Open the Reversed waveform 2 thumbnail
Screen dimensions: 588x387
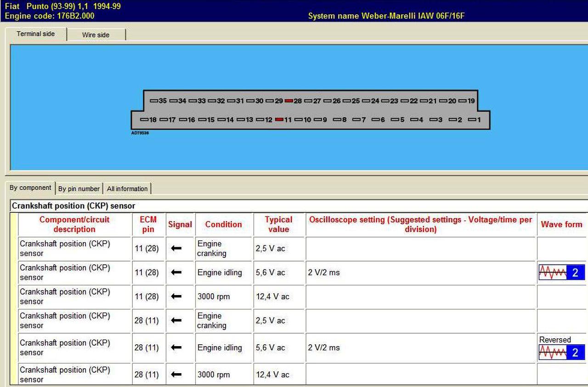561,353
